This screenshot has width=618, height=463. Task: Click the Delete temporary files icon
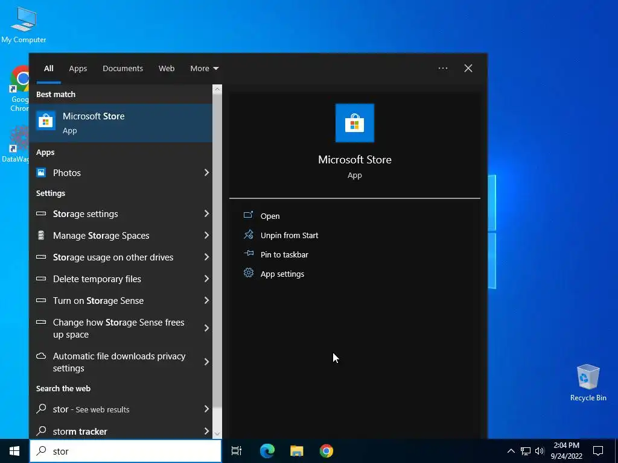[x=41, y=279]
